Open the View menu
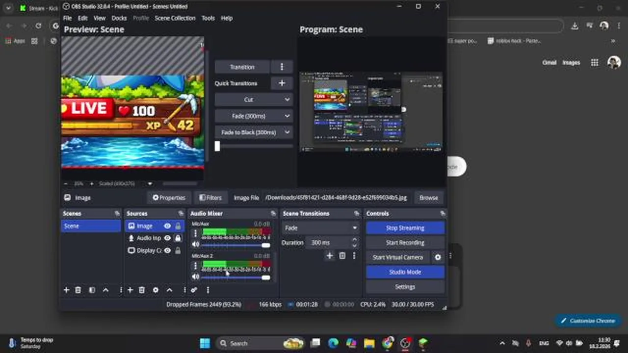This screenshot has width=628, height=353. point(100,18)
